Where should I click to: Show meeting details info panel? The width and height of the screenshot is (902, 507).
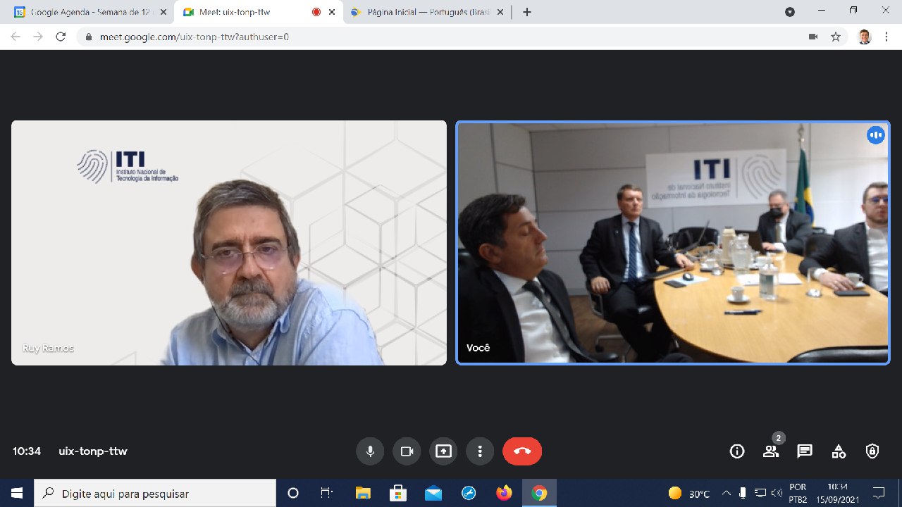pos(736,451)
